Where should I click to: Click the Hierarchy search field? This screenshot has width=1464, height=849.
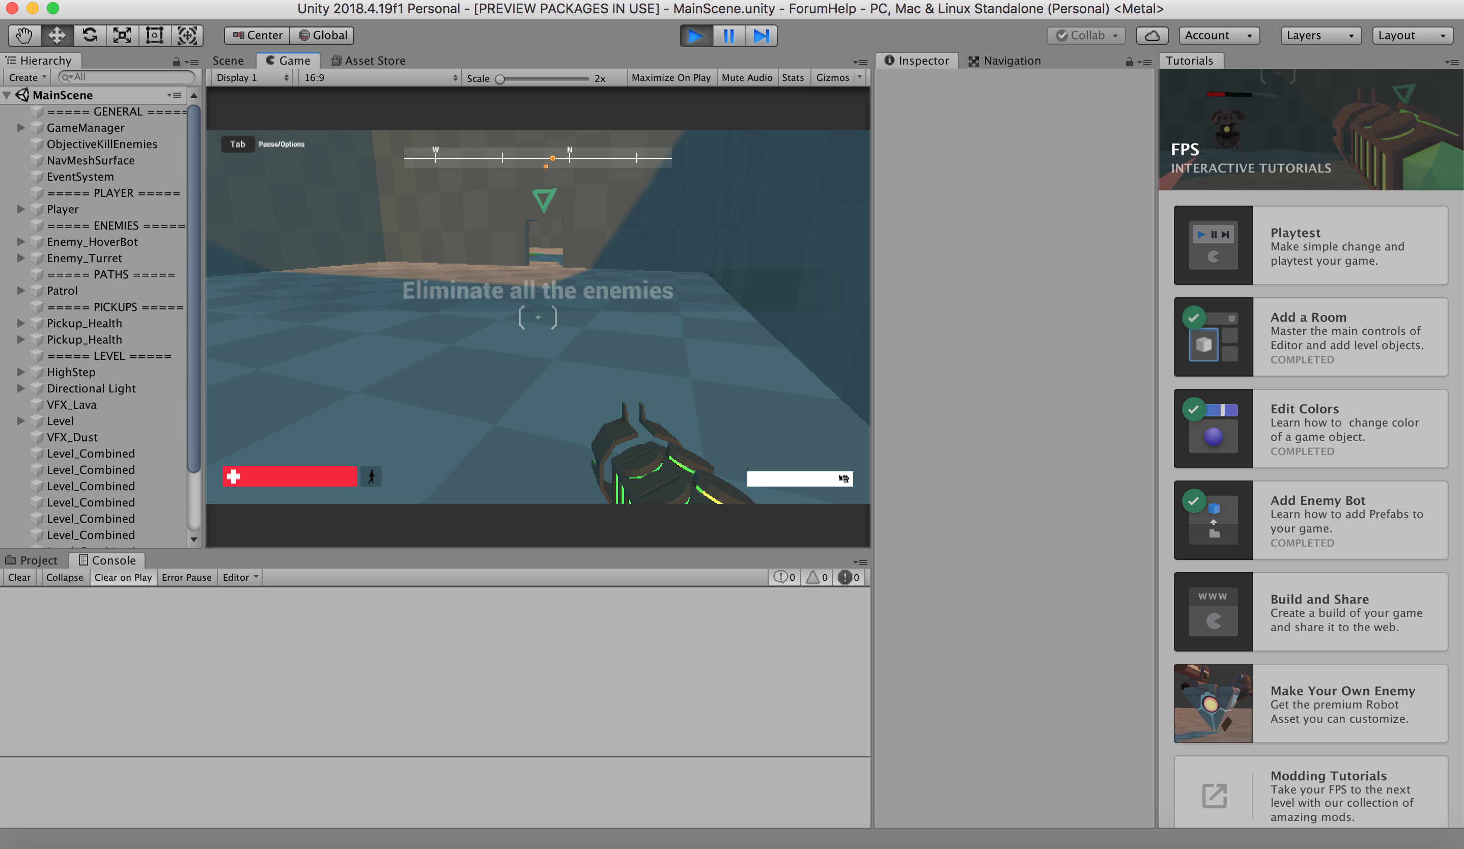click(125, 77)
